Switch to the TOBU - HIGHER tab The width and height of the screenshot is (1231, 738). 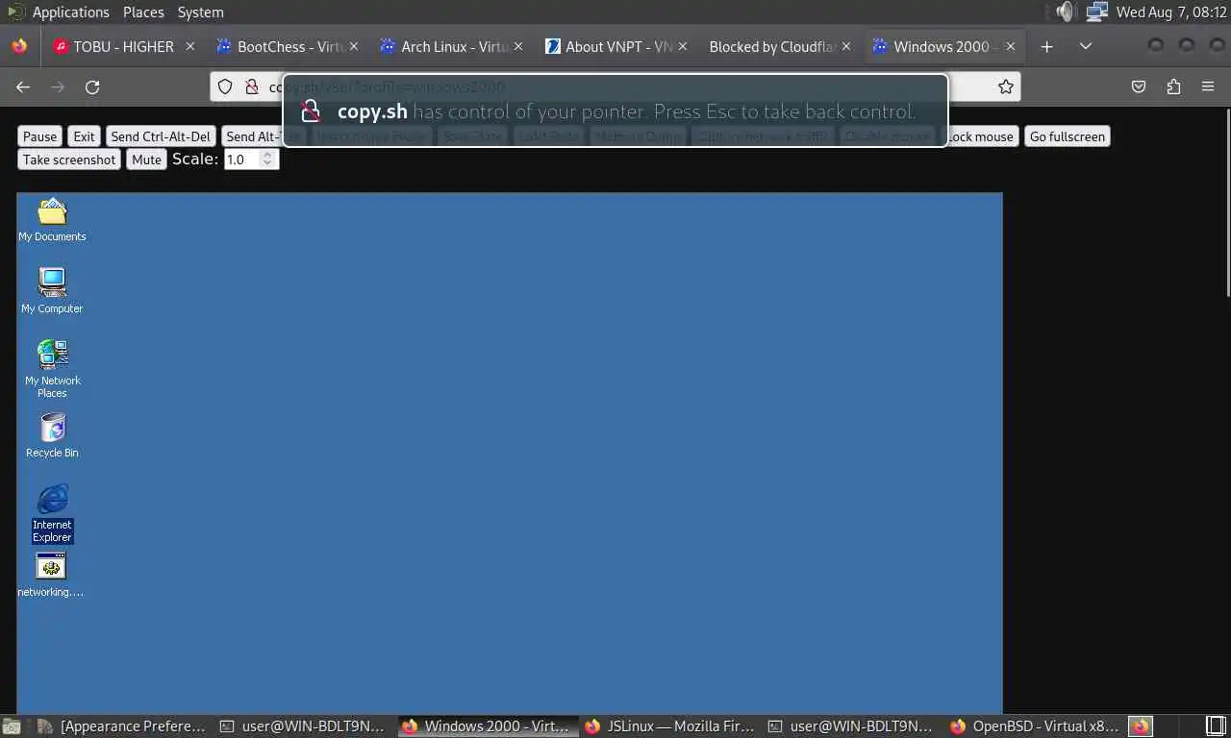tap(123, 46)
